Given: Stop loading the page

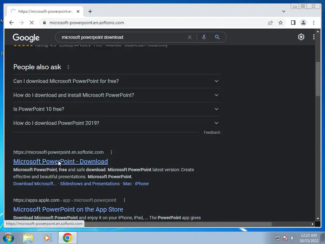Looking at the screenshot, I should [32, 23].
